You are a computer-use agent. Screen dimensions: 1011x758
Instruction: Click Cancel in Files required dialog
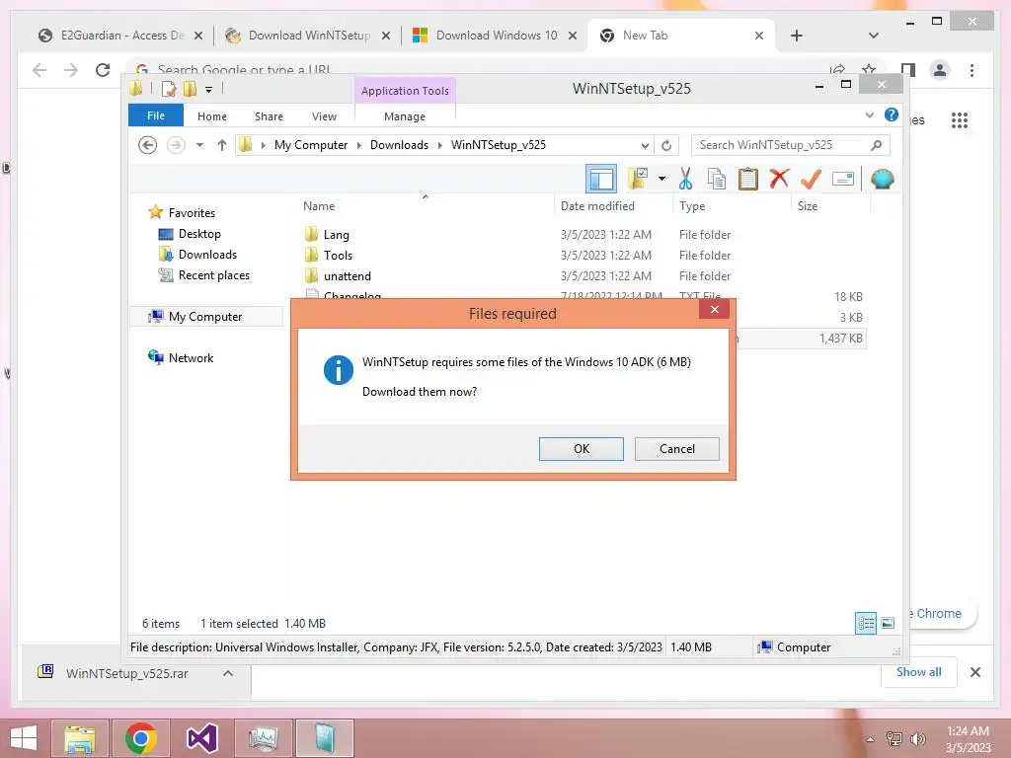pos(677,449)
